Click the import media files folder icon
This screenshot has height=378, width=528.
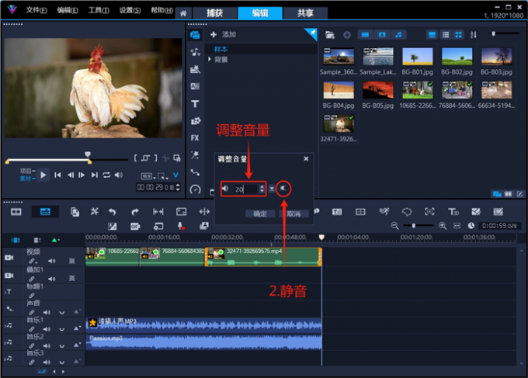tap(330, 35)
